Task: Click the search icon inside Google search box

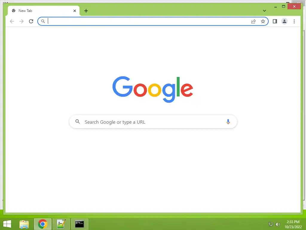Action: click(x=77, y=122)
